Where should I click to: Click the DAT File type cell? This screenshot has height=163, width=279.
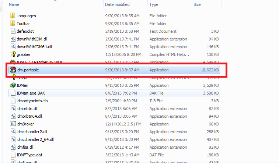tap(156, 155)
